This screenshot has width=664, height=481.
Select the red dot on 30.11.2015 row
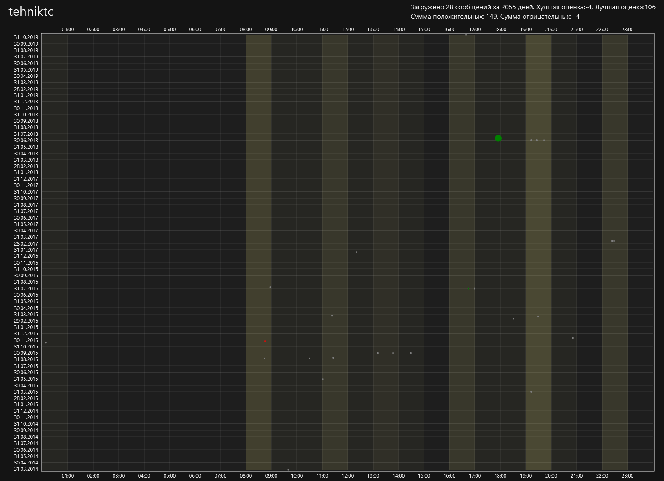[265, 341]
